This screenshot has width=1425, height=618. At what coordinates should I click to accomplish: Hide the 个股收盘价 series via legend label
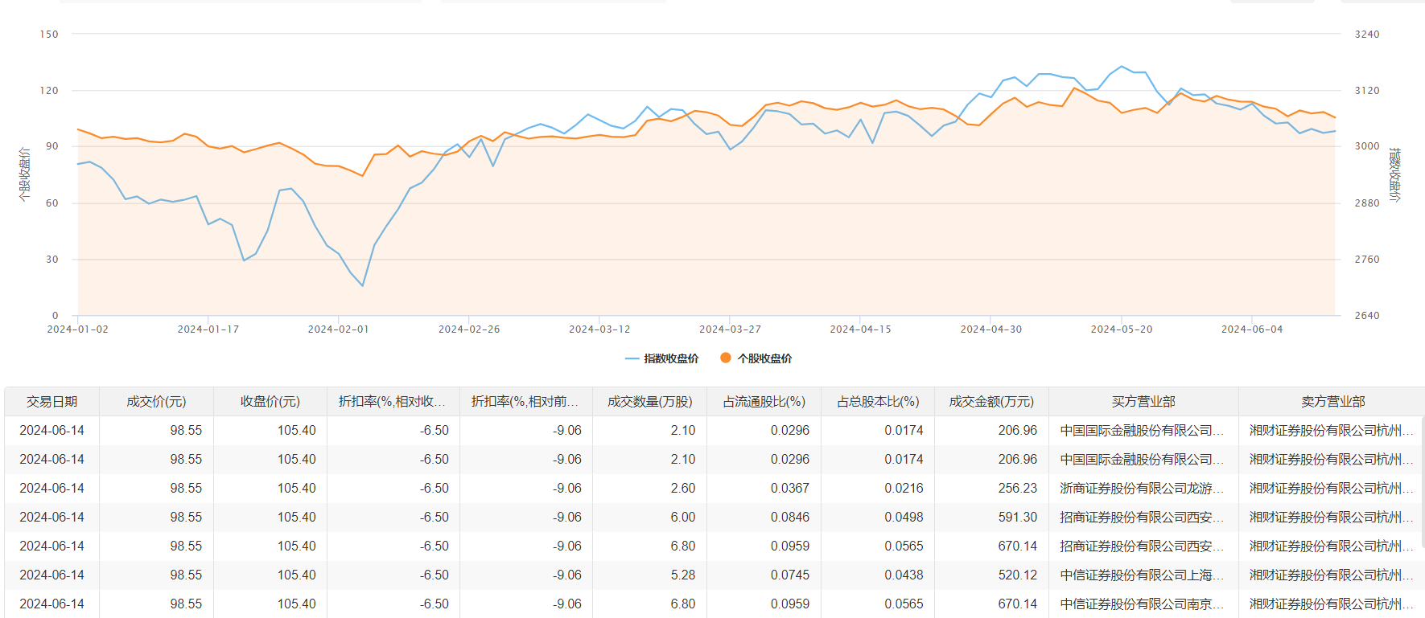(764, 358)
